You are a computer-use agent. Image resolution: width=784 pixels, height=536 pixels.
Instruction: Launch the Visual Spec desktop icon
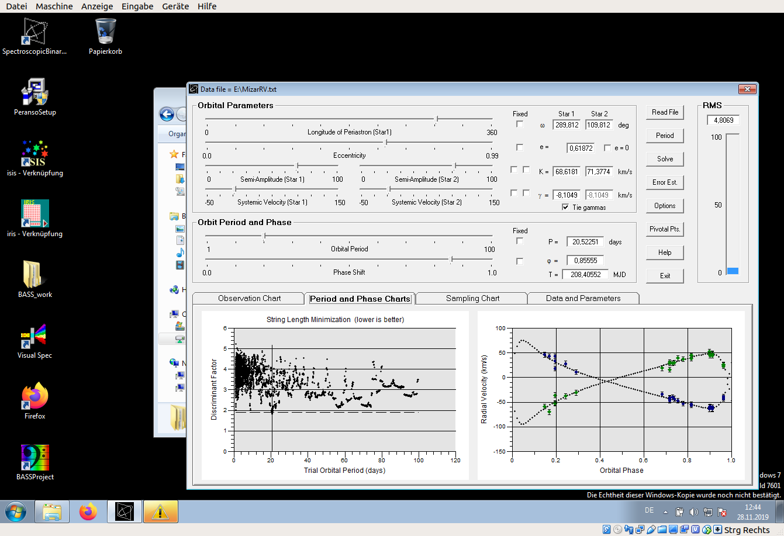coord(34,336)
